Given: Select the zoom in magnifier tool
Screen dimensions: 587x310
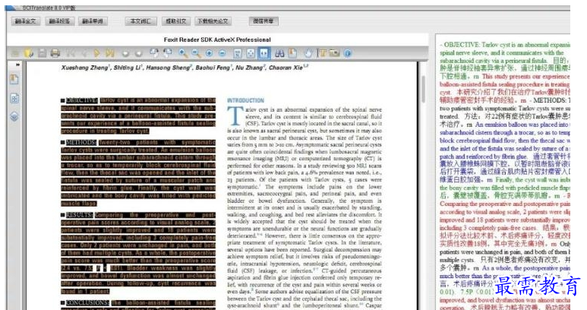Looking at the screenshot, I should tap(183, 53).
